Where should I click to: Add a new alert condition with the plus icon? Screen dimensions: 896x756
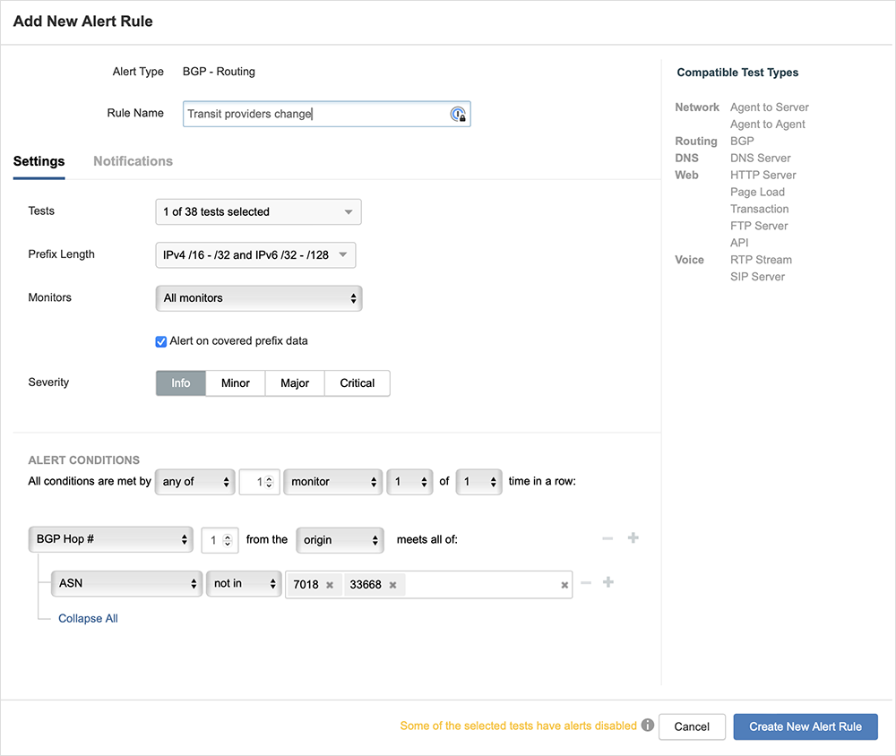tap(633, 537)
